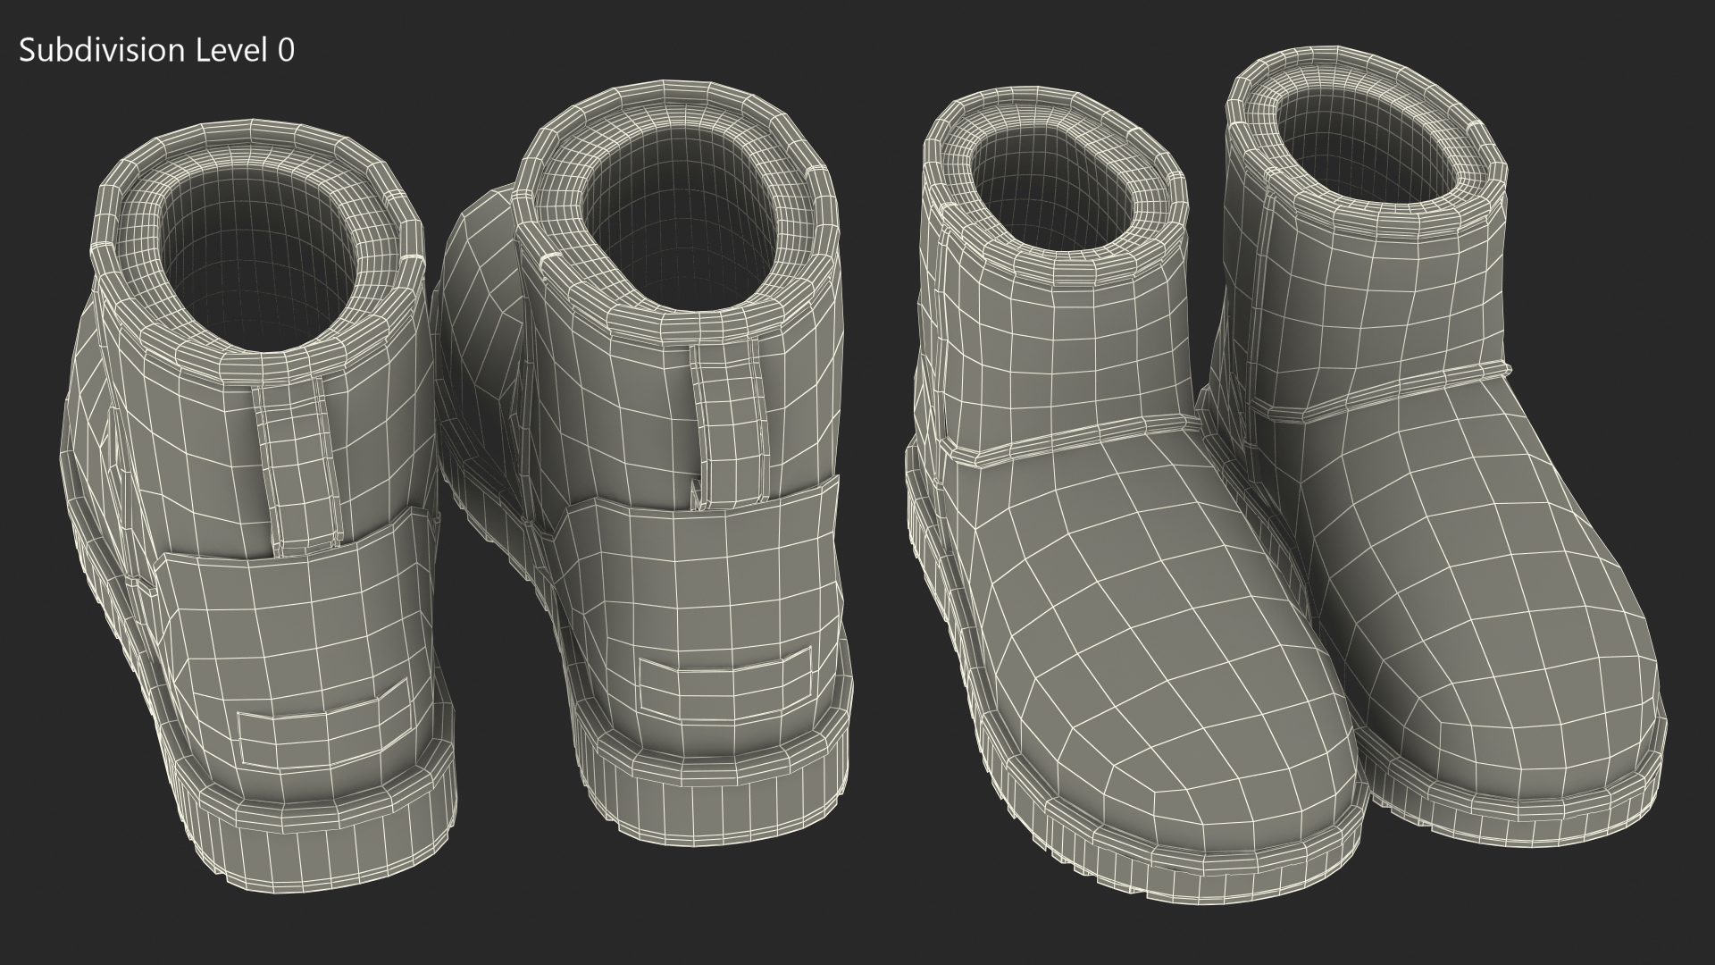Click the 'Subdivision Level 0' label
This screenshot has width=1715, height=965.
click(156, 51)
